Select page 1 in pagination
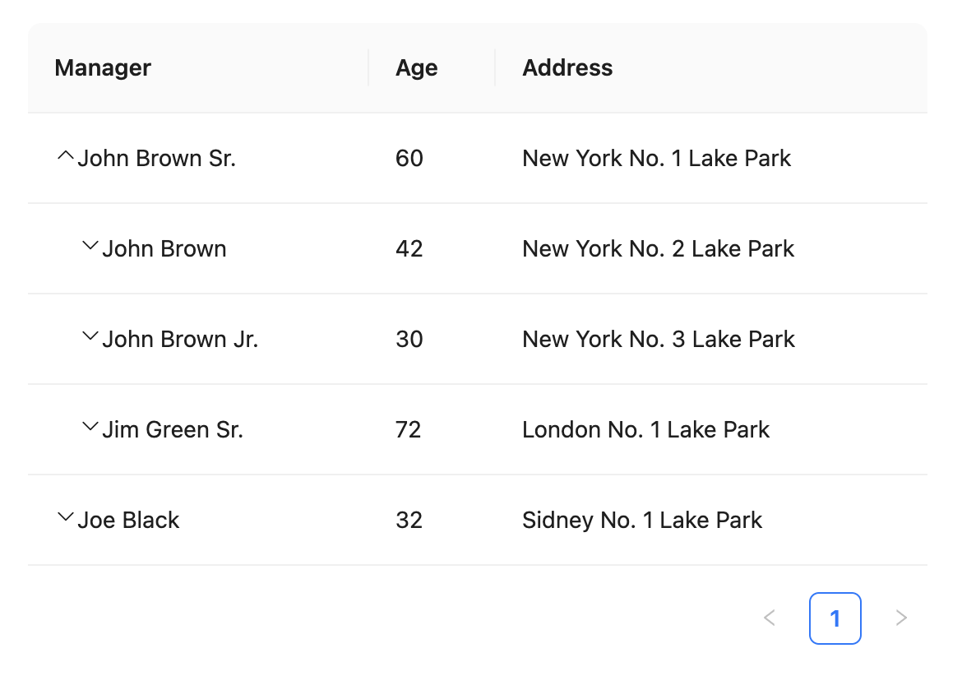The image size is (962, 676). click(835, 618)
